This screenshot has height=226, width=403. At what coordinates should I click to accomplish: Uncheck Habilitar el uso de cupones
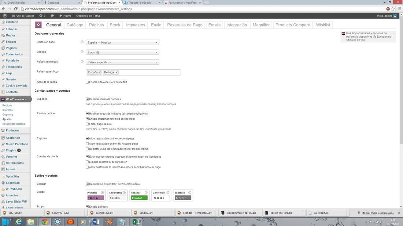(87, 99)
